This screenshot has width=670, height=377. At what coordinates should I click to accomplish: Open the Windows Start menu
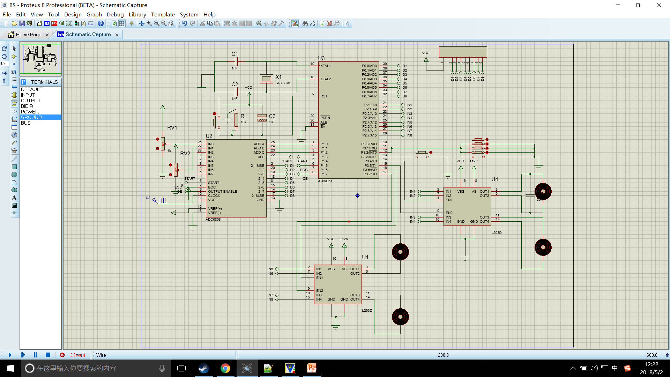tap(10, 368)
